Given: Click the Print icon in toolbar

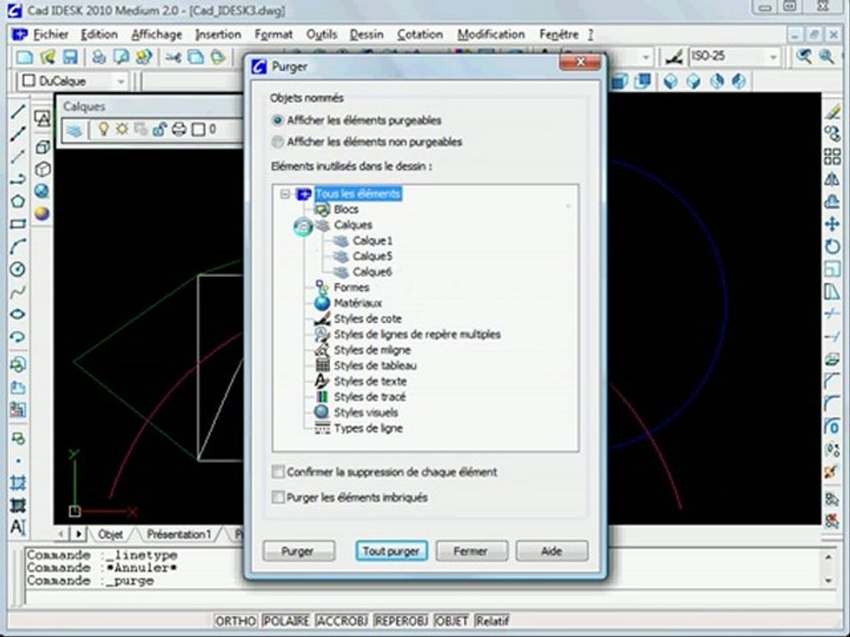Looking at the screenshot, I should click(98, 57).
